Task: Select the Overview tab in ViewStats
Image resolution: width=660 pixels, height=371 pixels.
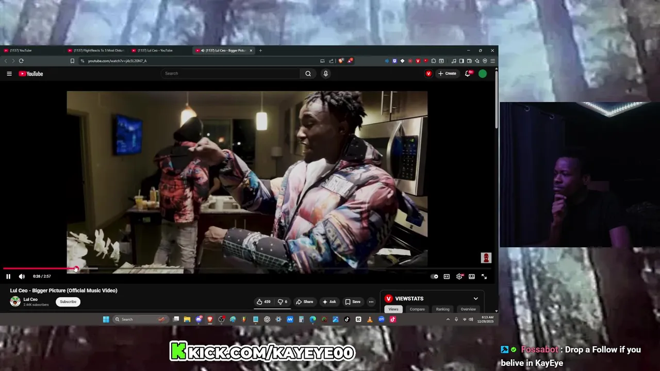Action: 468,309
